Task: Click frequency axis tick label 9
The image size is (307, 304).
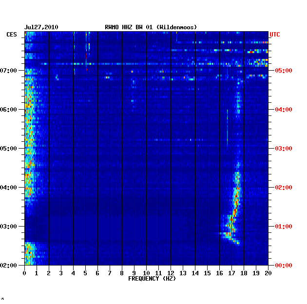Action: click(x=134, y=273)
